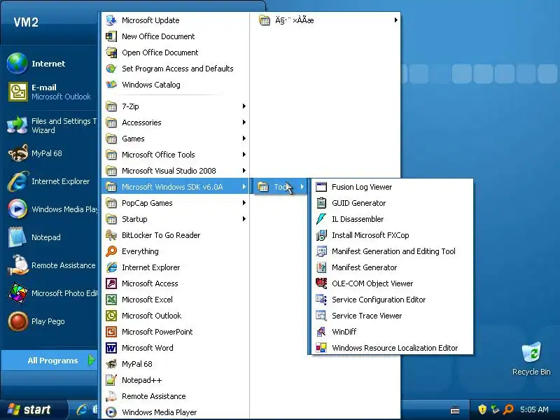Expand Microsoft Visual Studio 2008 arrow
Screen dimensions: 560x420
tap(244, 170)
